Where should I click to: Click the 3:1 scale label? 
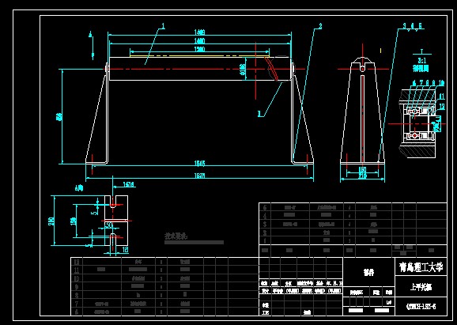pyautogui.click(x=421, y=61)
